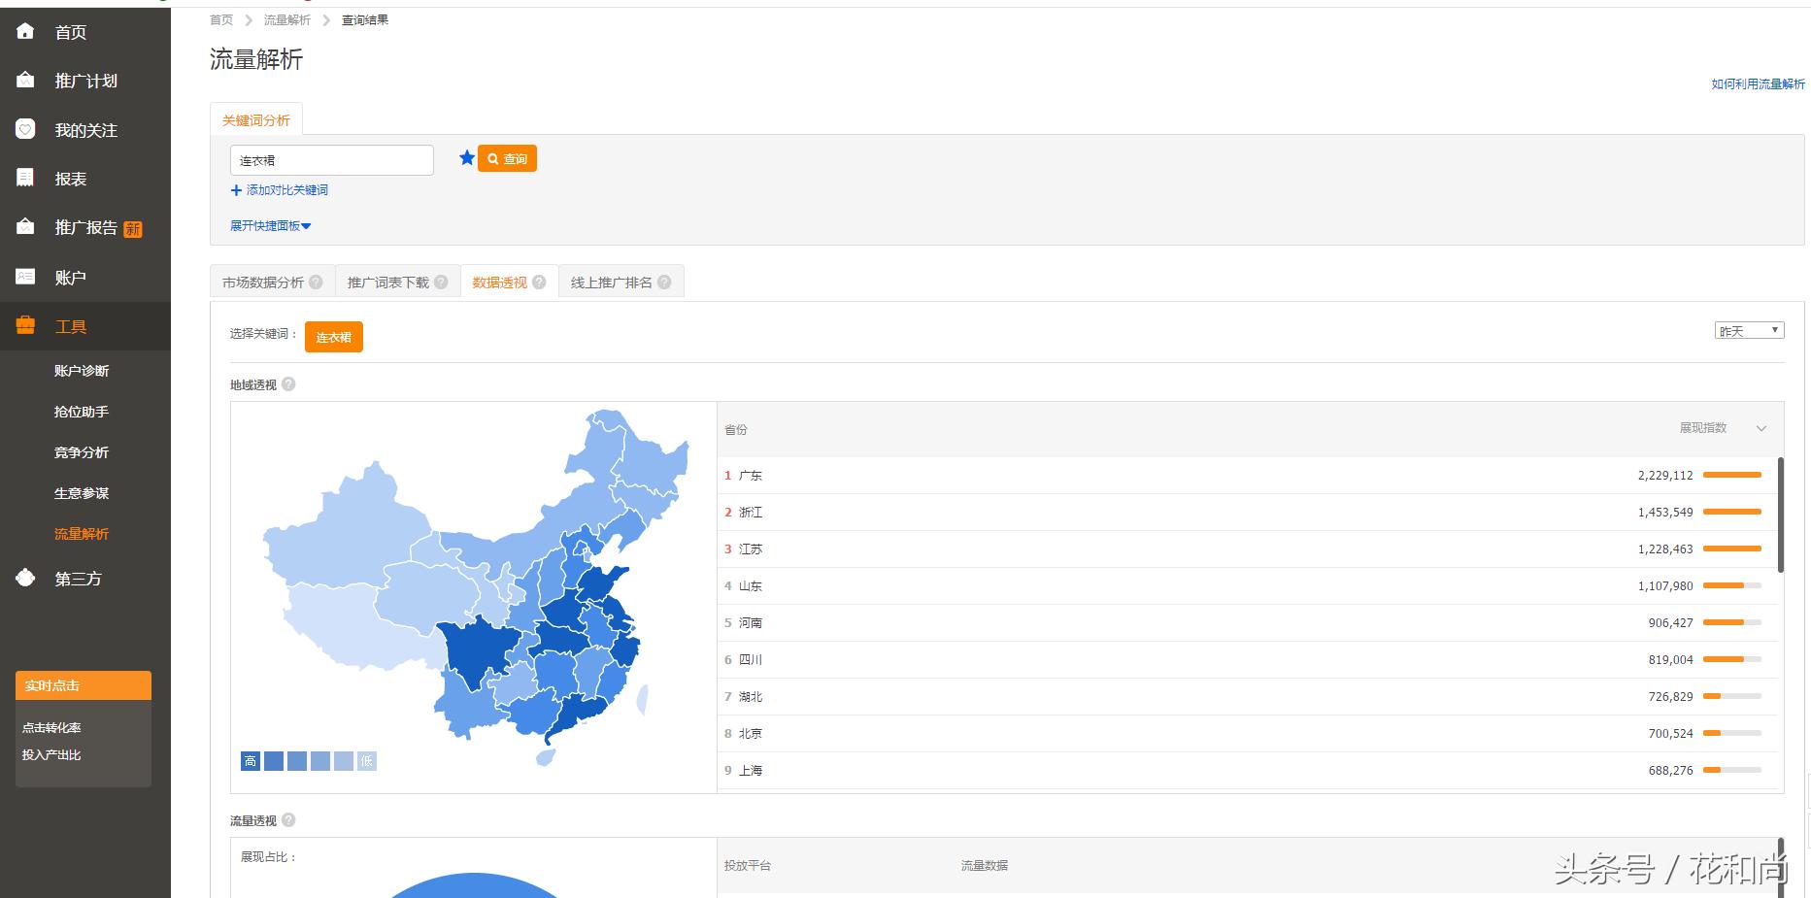The height and width of the screenshot is (898, 1811).
Task: Click the 查询 search button
Action: [508, 157]
